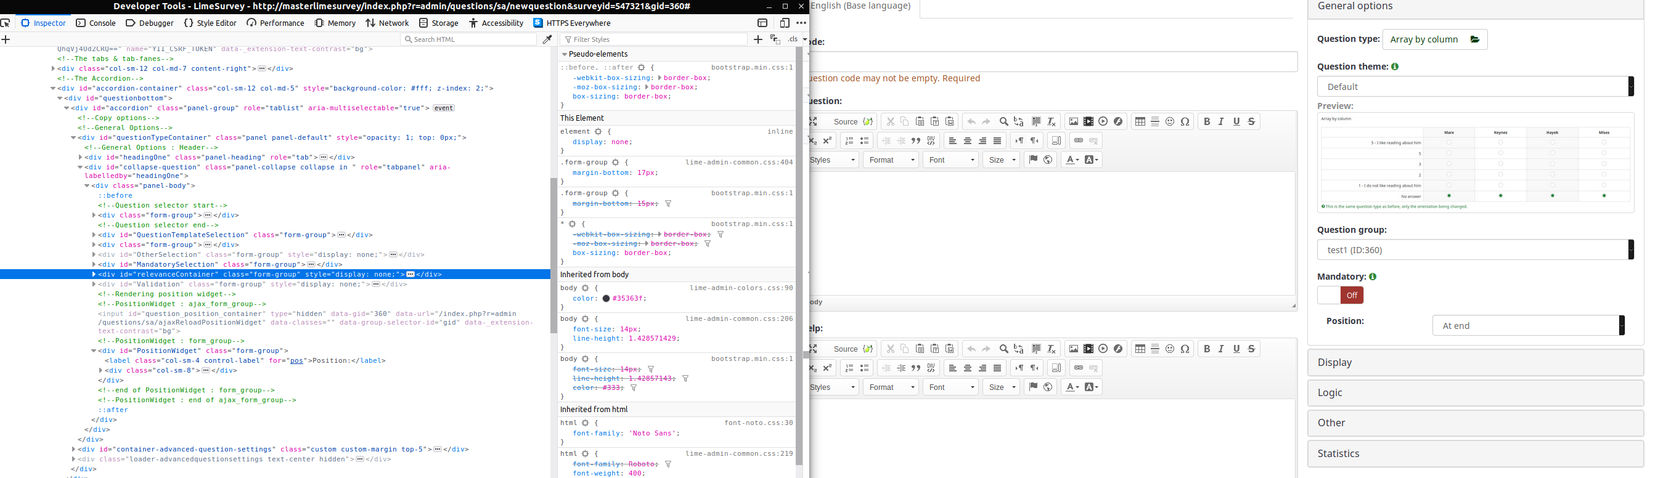Expand the Display options panel
Viewport: 1658px width, 478px height.
click(1474, 363)
